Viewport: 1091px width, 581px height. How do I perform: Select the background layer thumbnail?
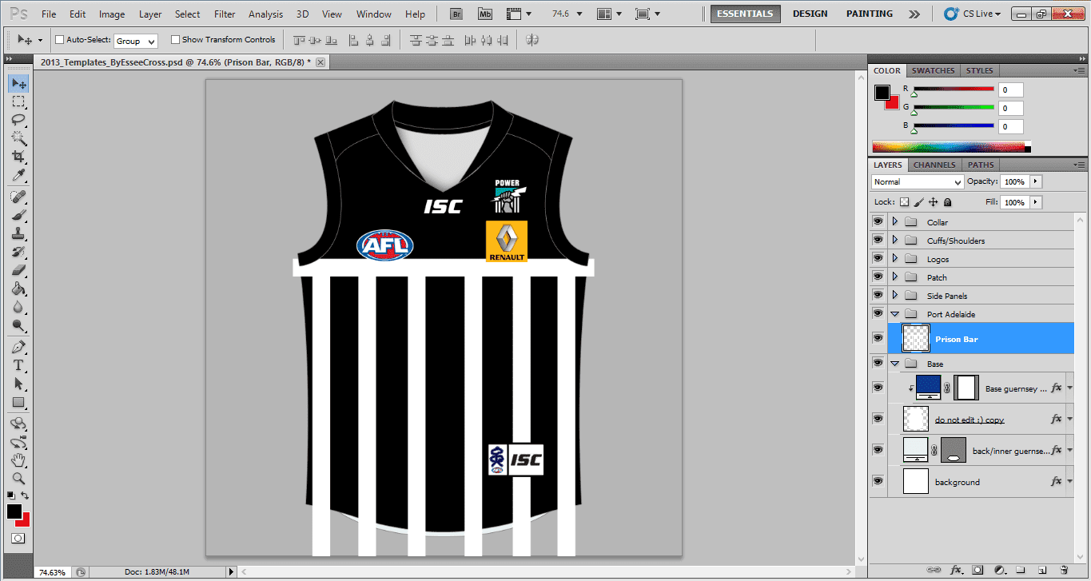click(915, 482)
